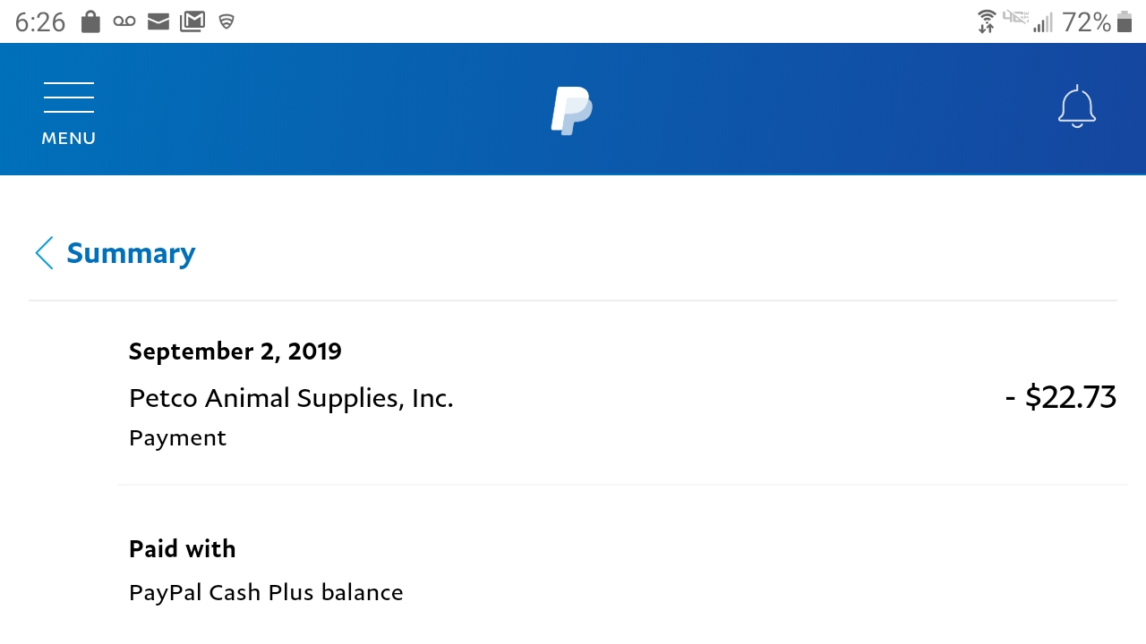Tap the Gmail notification status icon
Image resolution: width=1146 pixels, height=644 pixels.
tap(192, 21)
